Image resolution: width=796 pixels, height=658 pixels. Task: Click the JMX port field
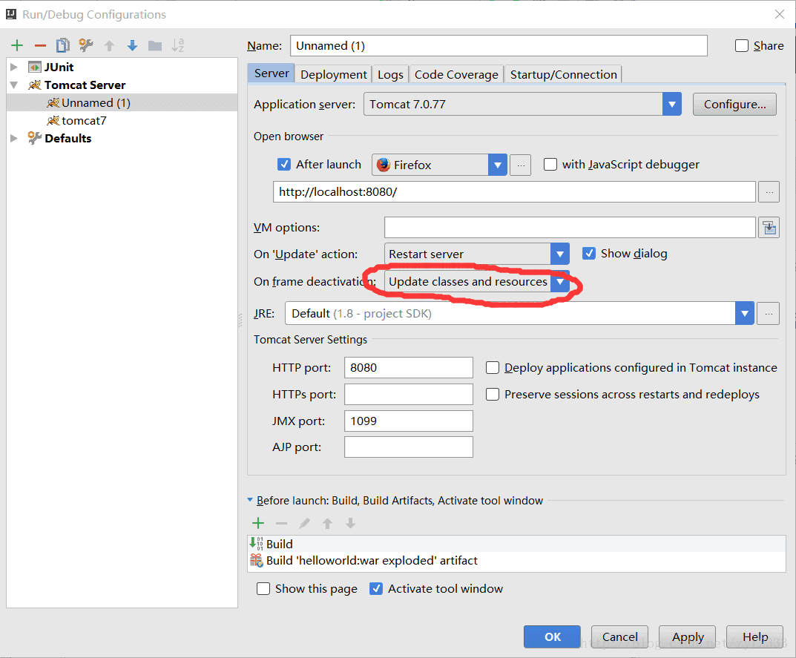point(409,421)
